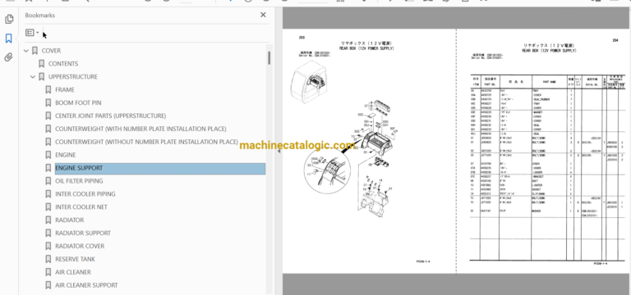
Task: Click the REAR BOX (12V POWER SUPPLY) title on page 204
Action: (549, 51)
